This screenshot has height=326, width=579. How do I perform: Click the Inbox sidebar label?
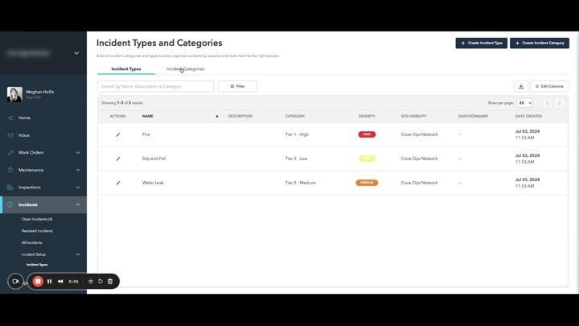[x=24, y=135]
